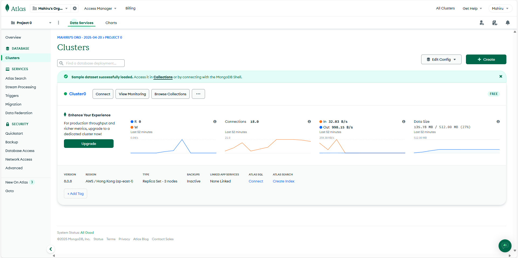This screenshot has height=258, width=518.
Task: Click Create cluster button
Action: tap(486, 59)
